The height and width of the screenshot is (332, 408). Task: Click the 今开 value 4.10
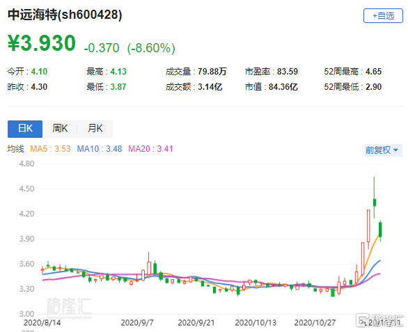point(39,71)
